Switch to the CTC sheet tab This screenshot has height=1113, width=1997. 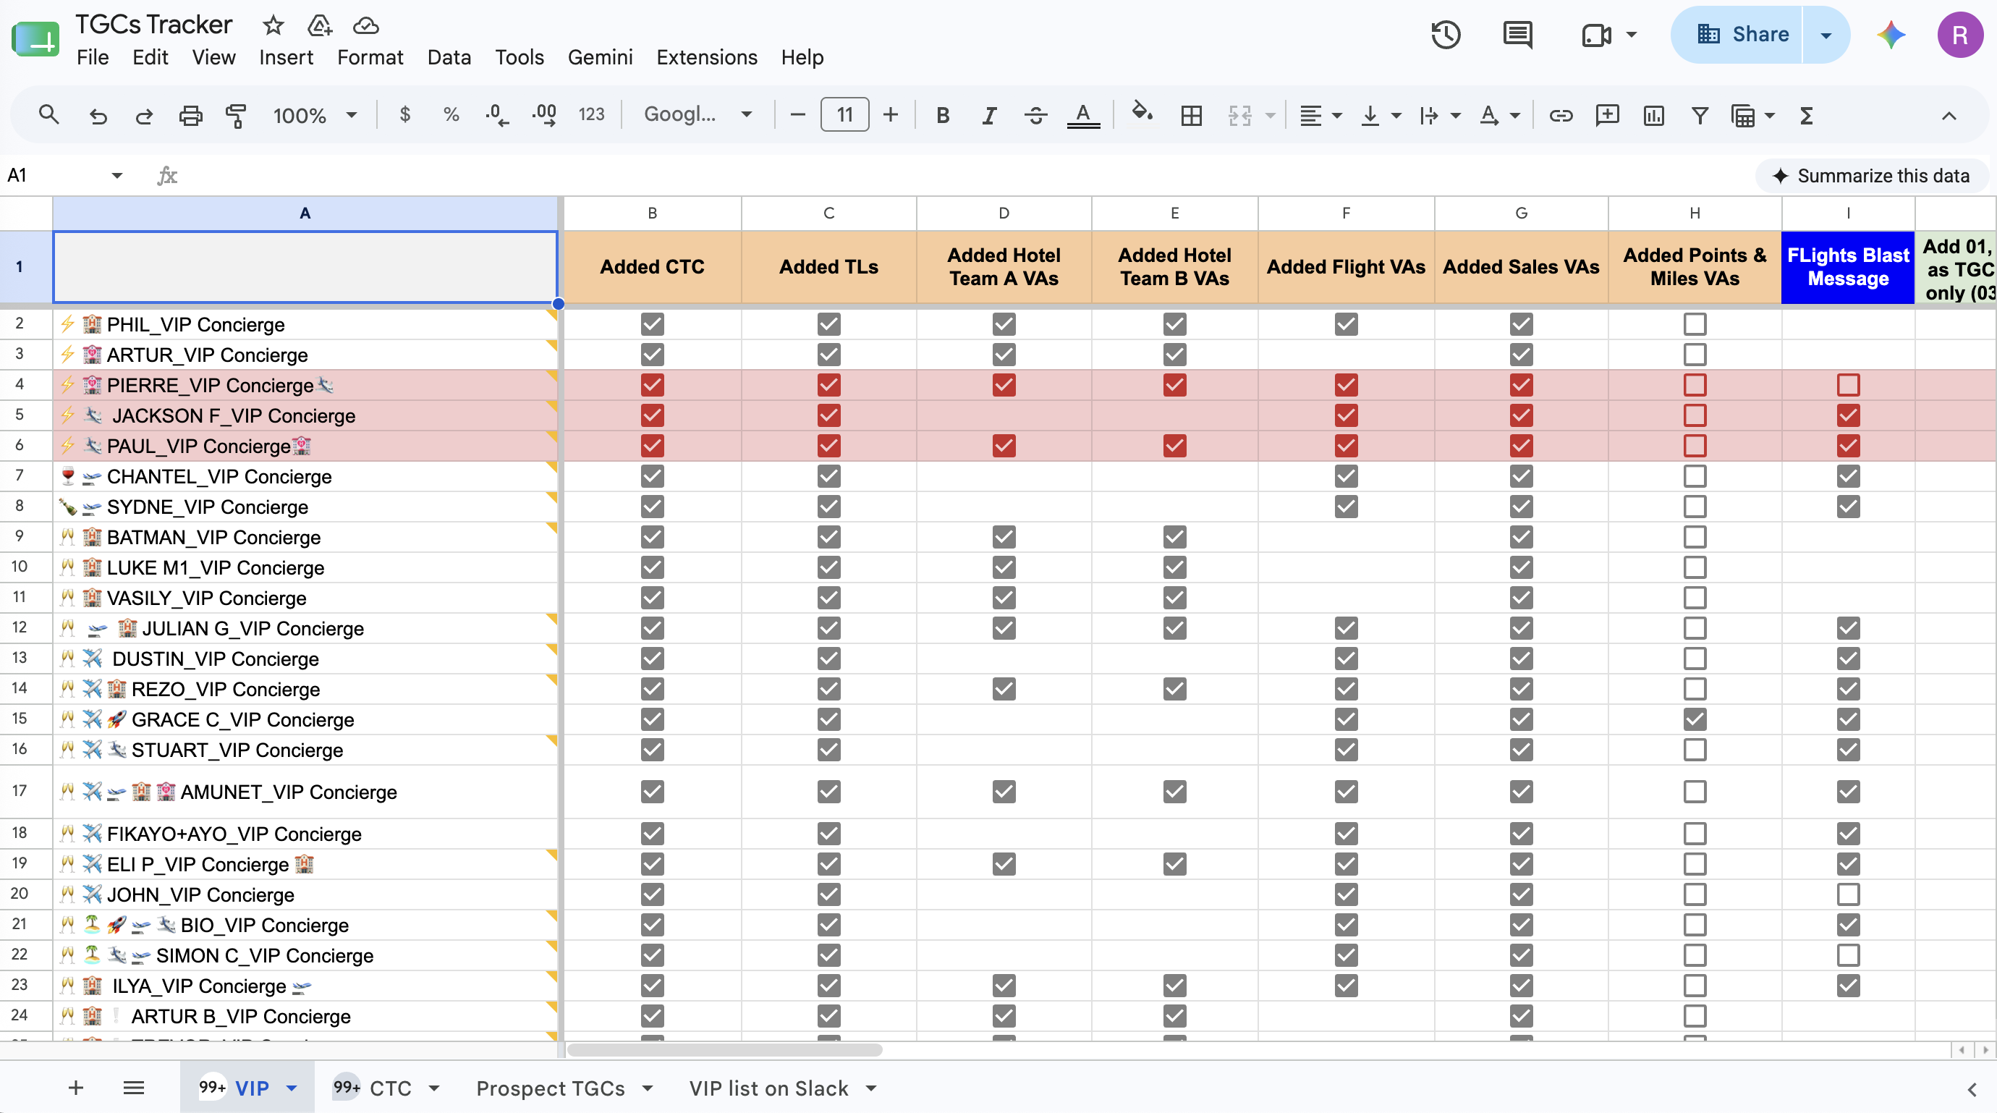pos(389,1088)
